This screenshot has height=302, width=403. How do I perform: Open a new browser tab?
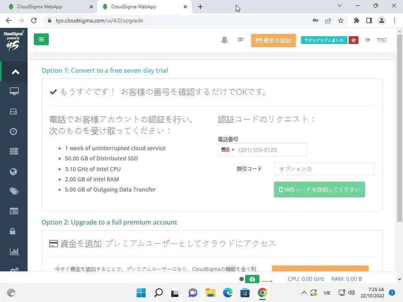click(x=200, y=7)
